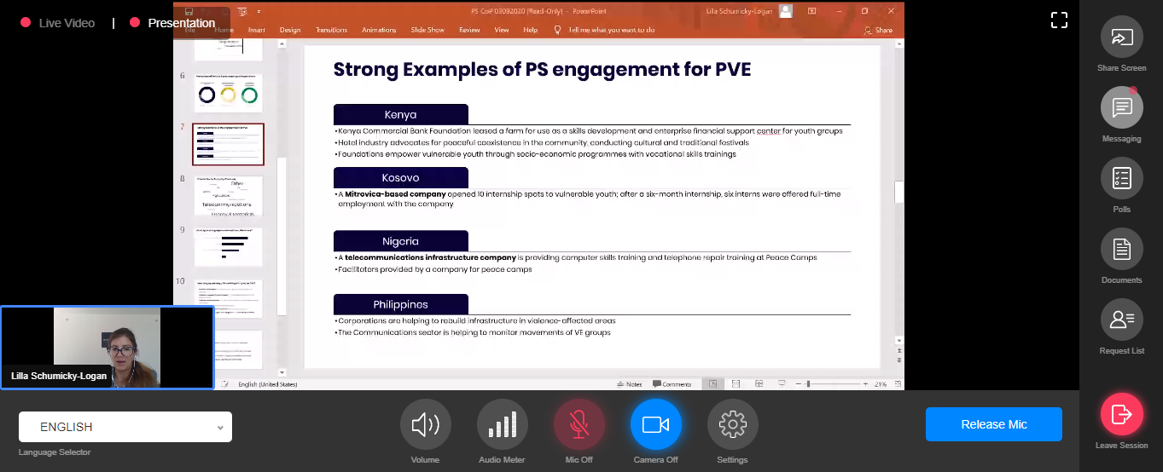Viewport: 1163px width, 472px height.
Task: Select slide 8 thumbnail
Action: pos(228,195)
